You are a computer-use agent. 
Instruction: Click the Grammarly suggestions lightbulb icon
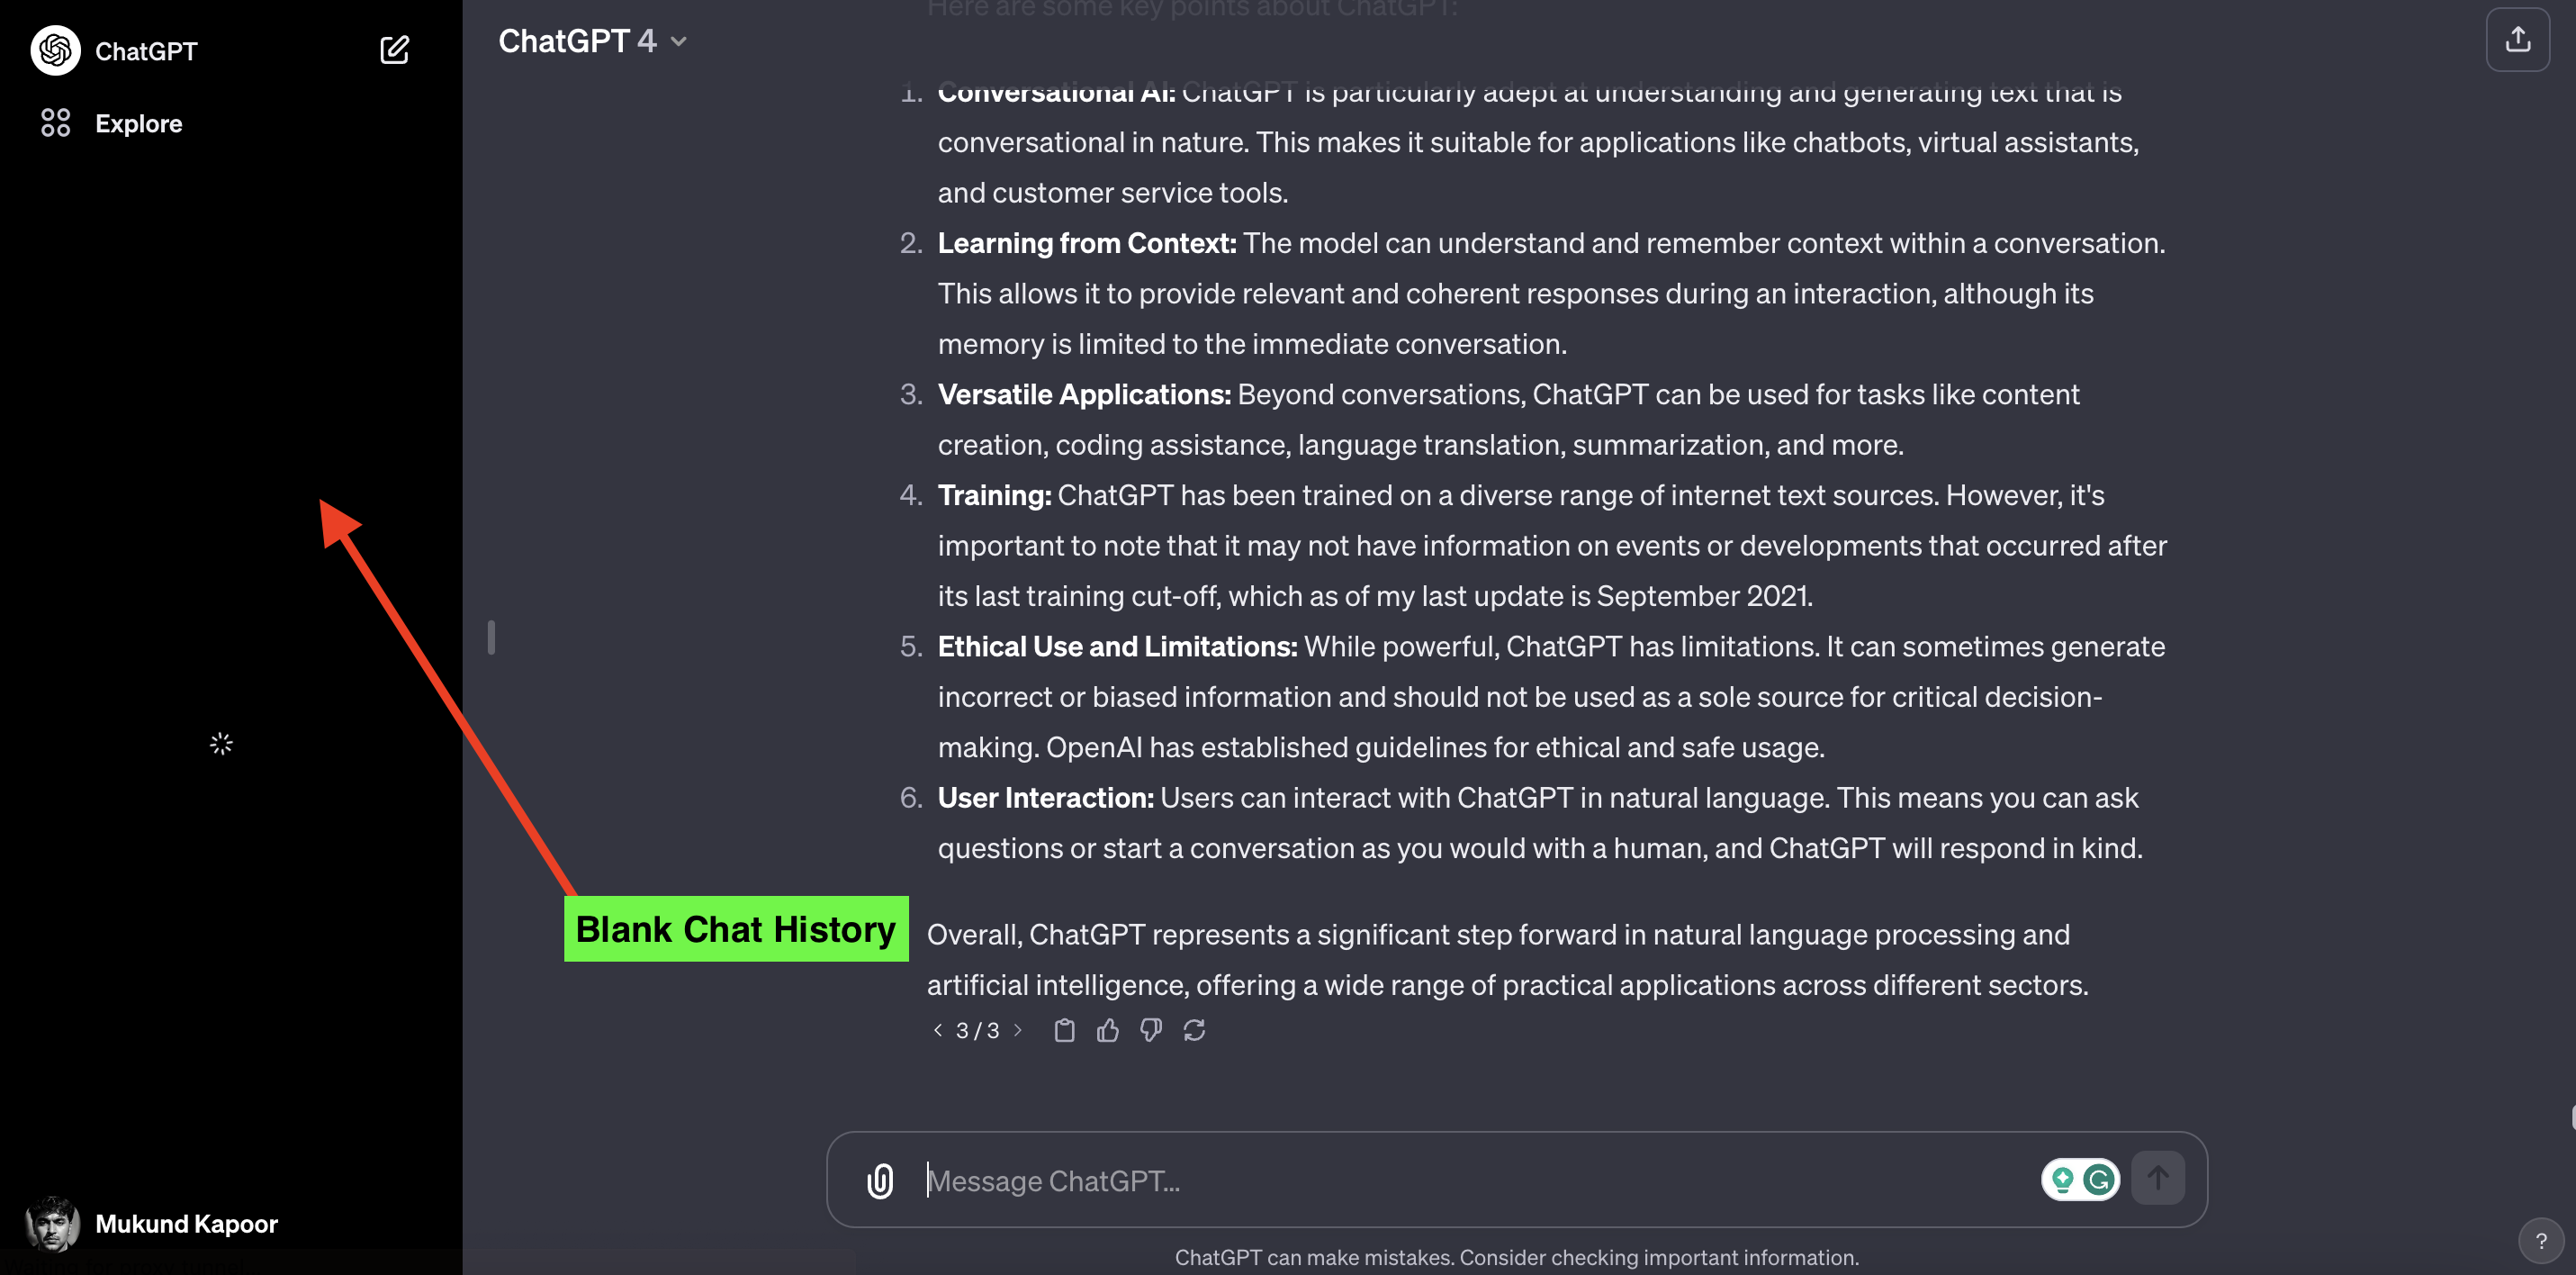[x=2062, y=1179]
